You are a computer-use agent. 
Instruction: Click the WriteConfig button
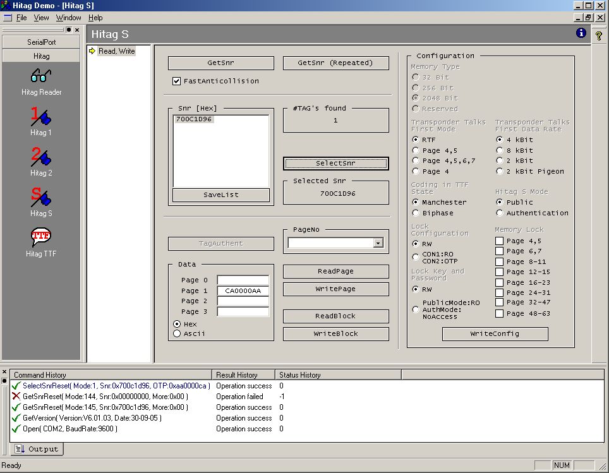(x=495, y=334)
